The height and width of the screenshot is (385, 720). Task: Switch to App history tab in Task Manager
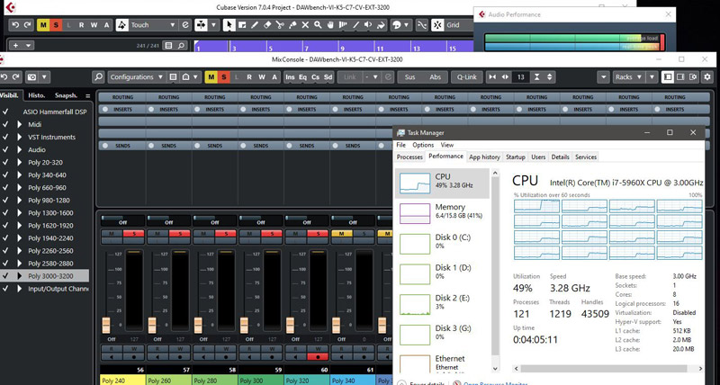coord(484,157)
